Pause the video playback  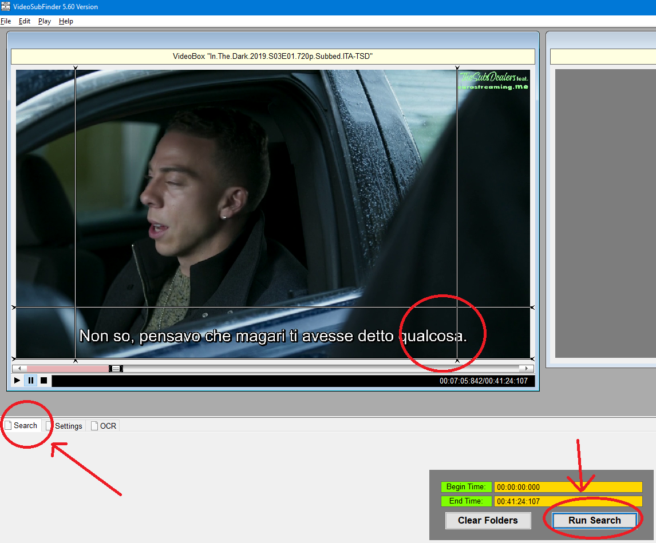click(30, 381)
